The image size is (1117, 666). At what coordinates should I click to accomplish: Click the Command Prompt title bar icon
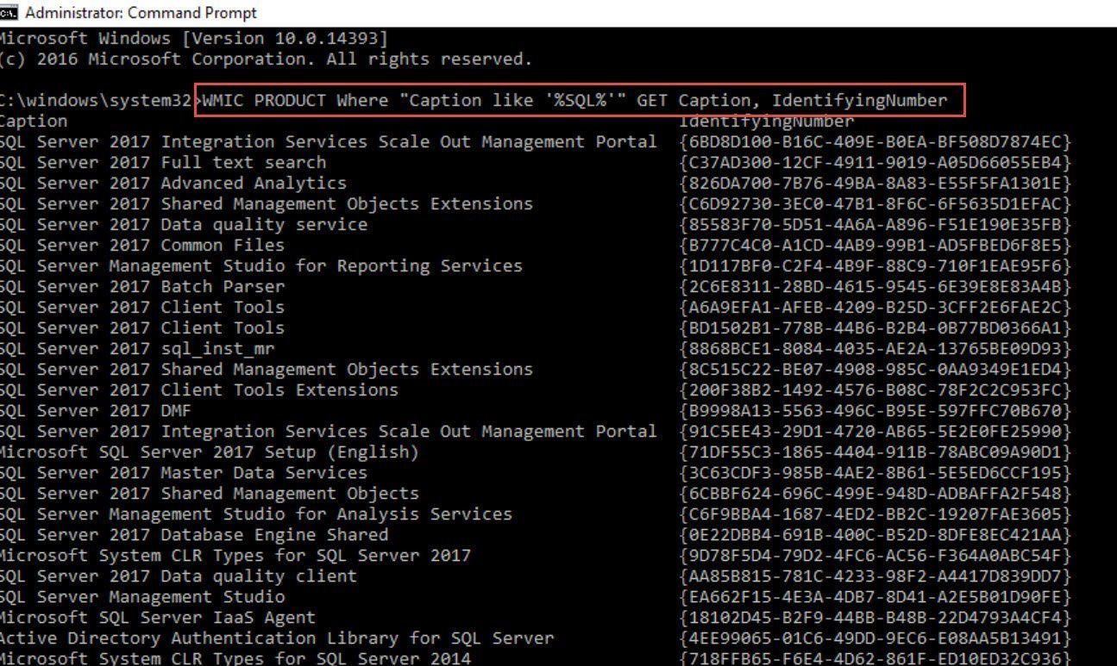coord(9,13)
